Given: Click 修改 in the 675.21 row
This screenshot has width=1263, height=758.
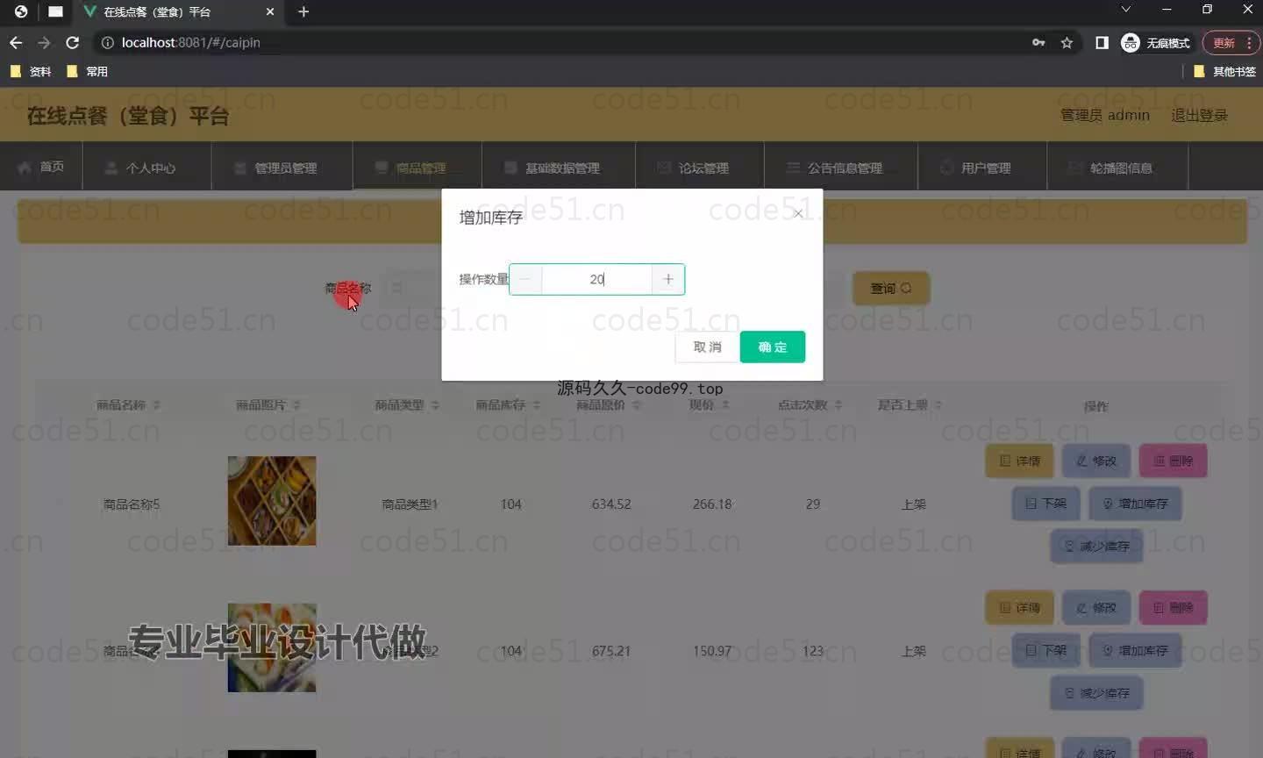Looking at the screenshot, I should click(1096, 607).
